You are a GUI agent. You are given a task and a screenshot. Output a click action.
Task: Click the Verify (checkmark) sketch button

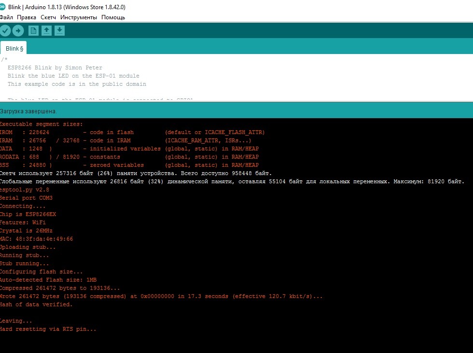click(x=5, y=31)
